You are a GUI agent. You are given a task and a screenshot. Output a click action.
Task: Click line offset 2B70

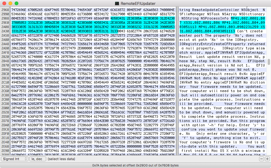(x=5, y=65)
